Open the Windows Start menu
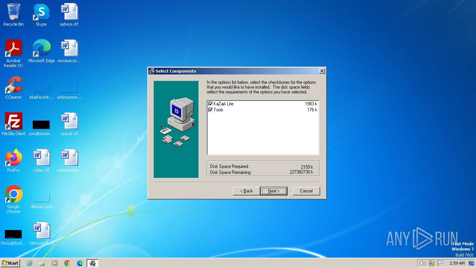The width and height of the screenshot is (476, 268). tap(10, 263)
